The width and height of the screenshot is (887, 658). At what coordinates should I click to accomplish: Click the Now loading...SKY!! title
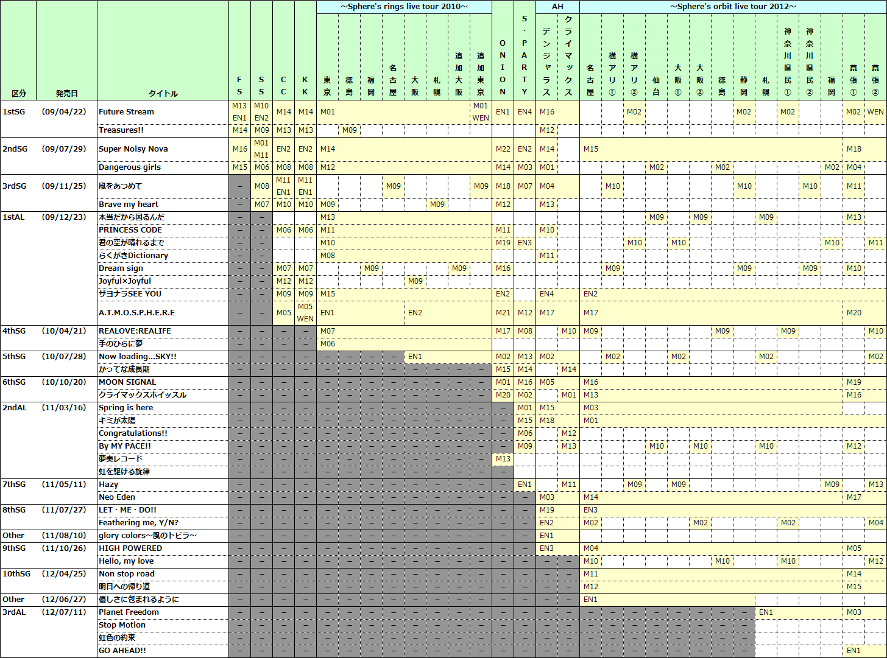click(137, 357)
